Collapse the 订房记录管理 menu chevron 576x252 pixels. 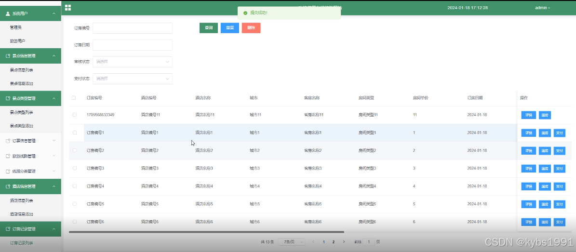click(x=54, y=229)
